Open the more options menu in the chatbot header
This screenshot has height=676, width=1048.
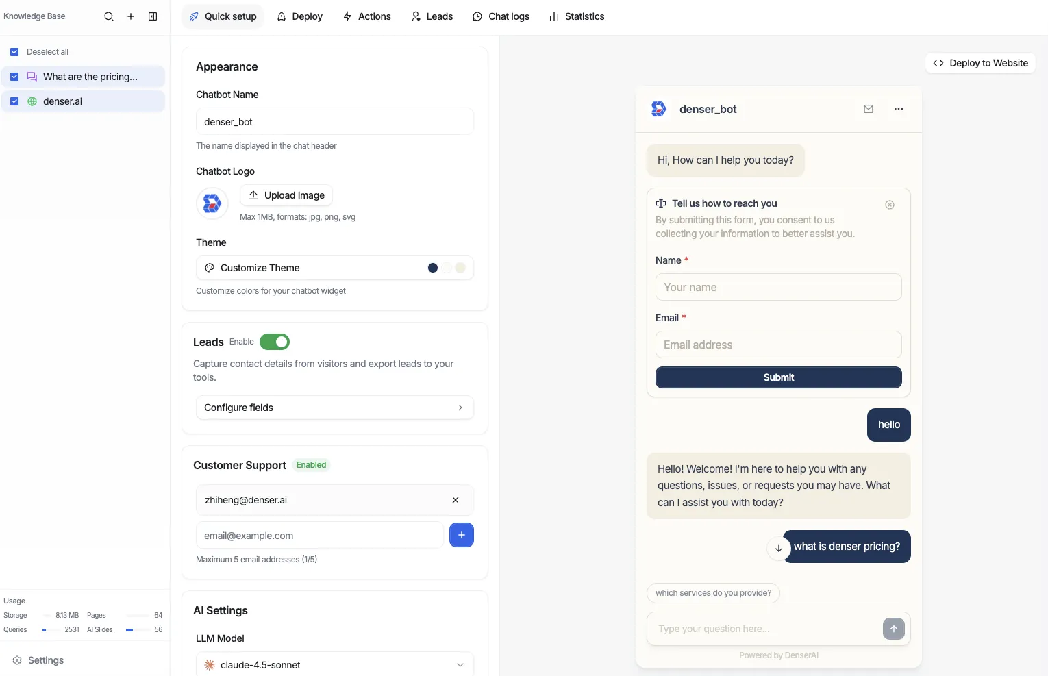tap(898, 109)
